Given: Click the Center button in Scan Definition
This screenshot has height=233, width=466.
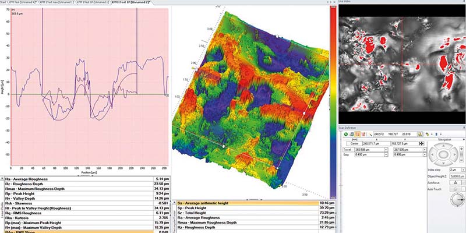Looking at the screenshot, I should tap(354, 143).
